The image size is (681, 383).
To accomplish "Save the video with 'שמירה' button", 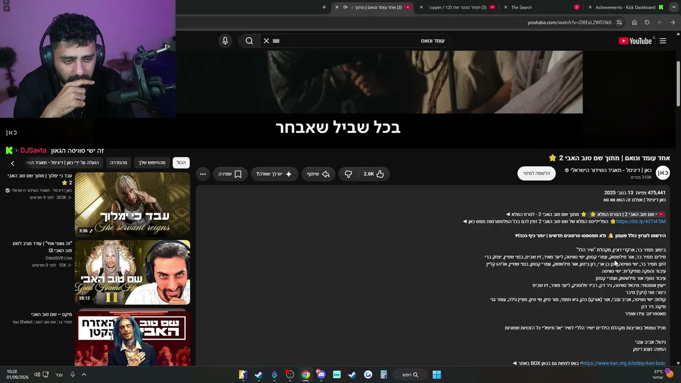I will tap(230, 174).
